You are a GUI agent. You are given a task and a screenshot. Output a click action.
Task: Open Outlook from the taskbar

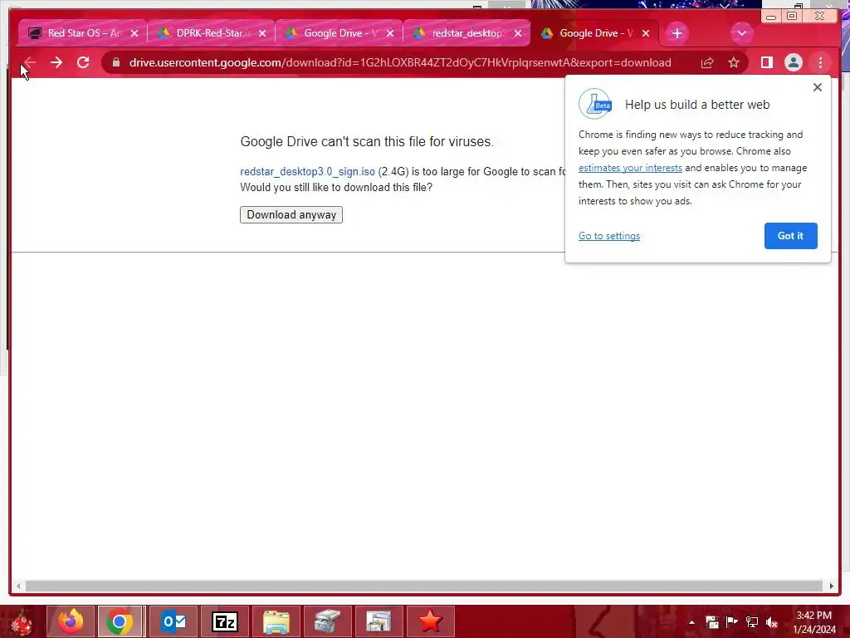(x=173, y=621)
